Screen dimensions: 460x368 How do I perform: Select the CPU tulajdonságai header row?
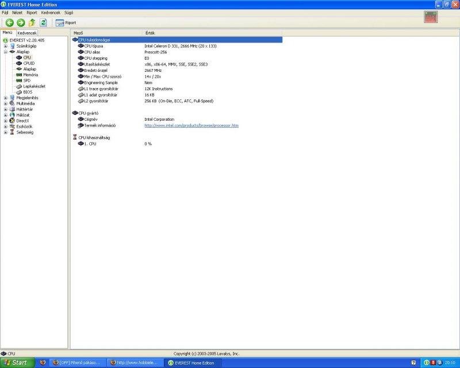pos(177,40)
